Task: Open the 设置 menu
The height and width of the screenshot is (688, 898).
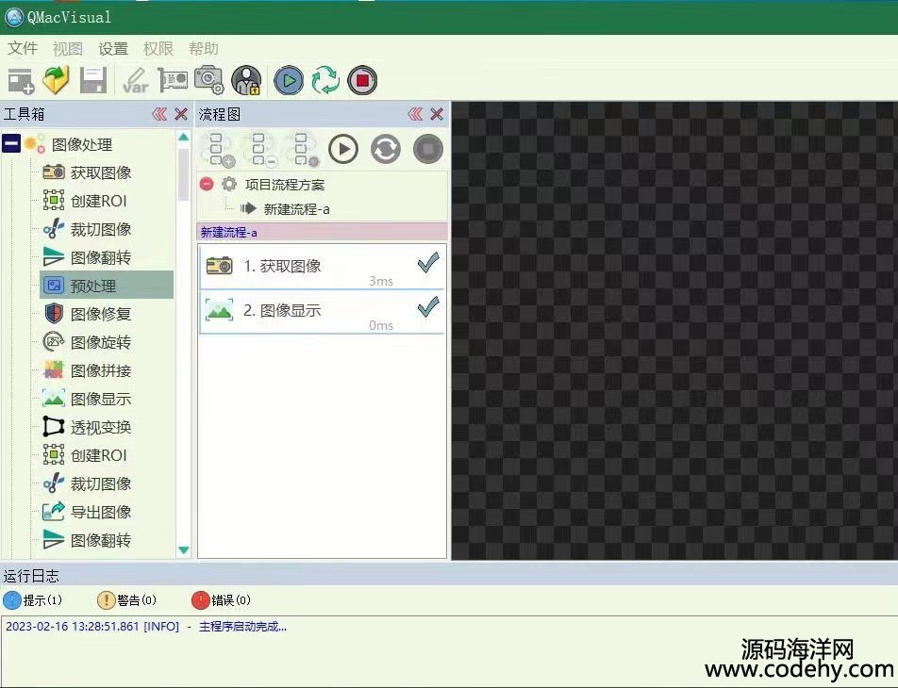Action: [113, 49]
